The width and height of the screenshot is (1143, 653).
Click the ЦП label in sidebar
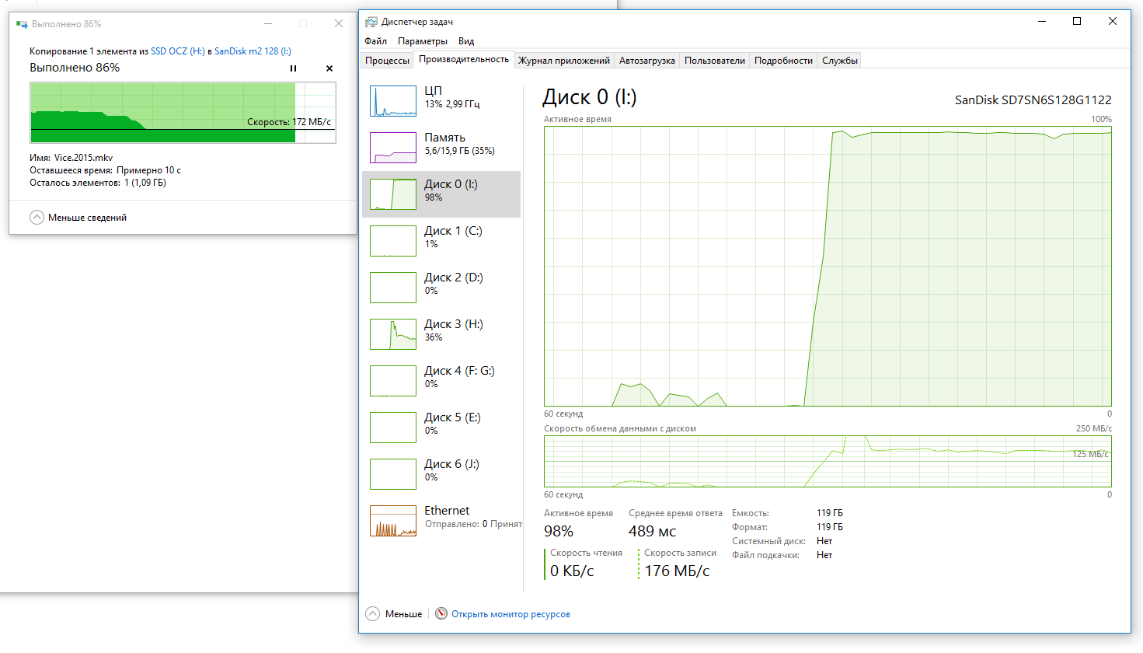[x=433, y=91]
